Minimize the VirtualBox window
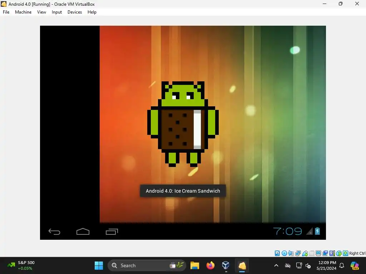The width and height of the screenshot is (366, 274). pyautogui.click(x=325, y=4)
